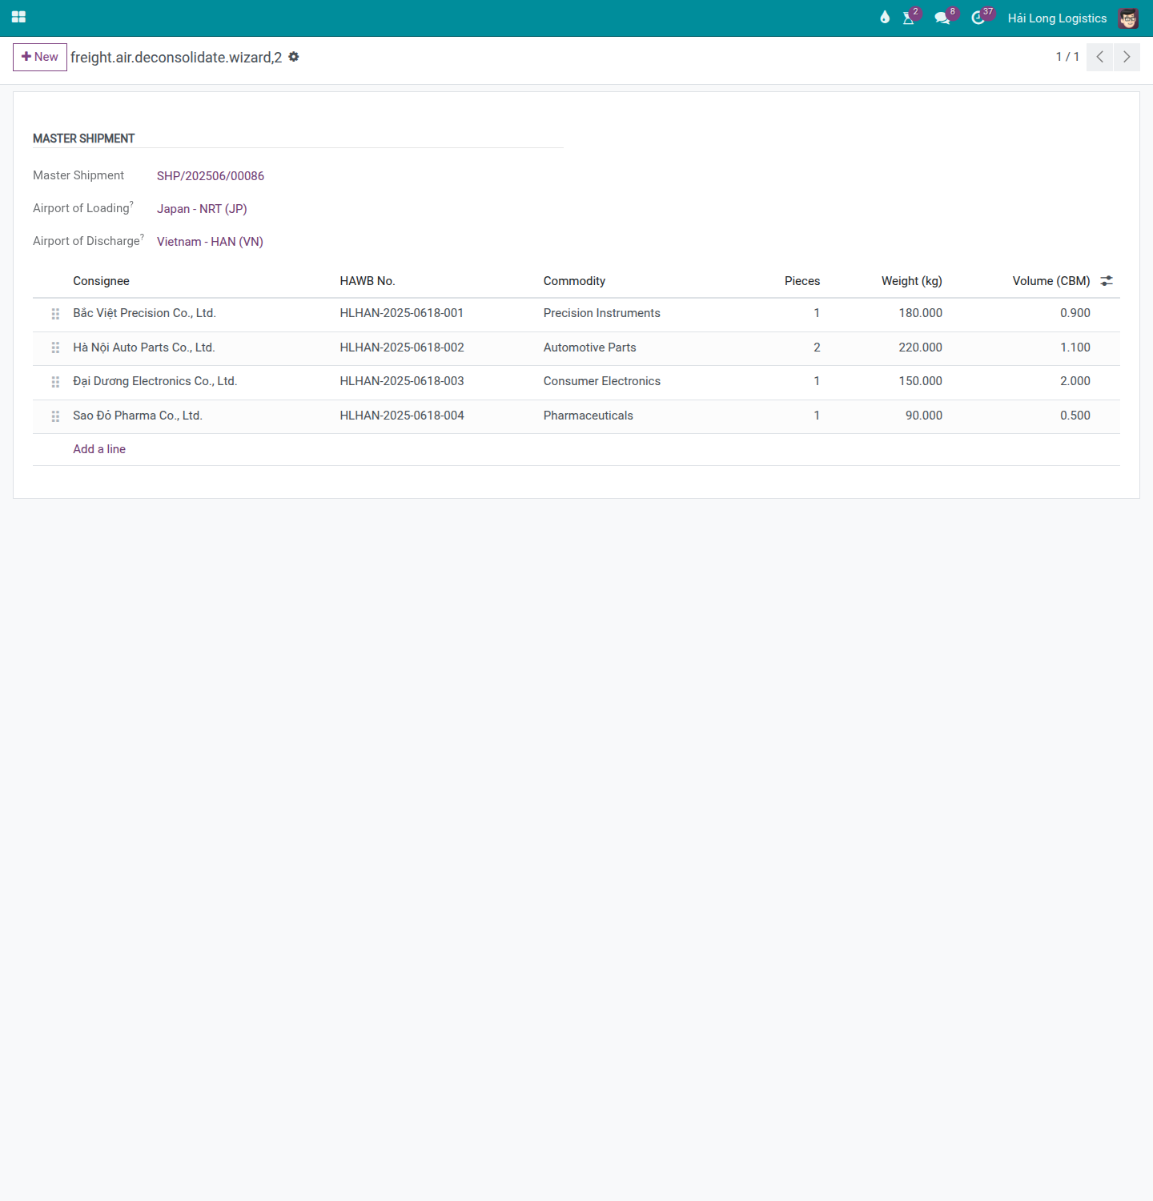Click commodity cell Precision Instruments

click(602, 313)
